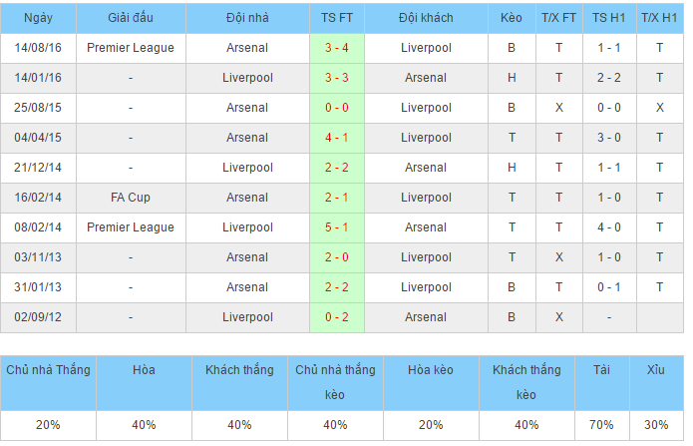Screen dimensions: 693x446
Task: Select the Chủ nhà Thắng summary header
Action: 48,370
